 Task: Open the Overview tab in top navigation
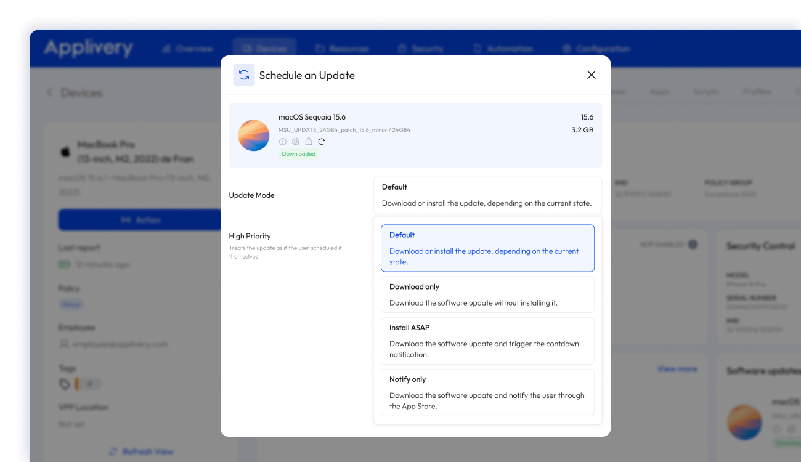click(x=187, y=49)
